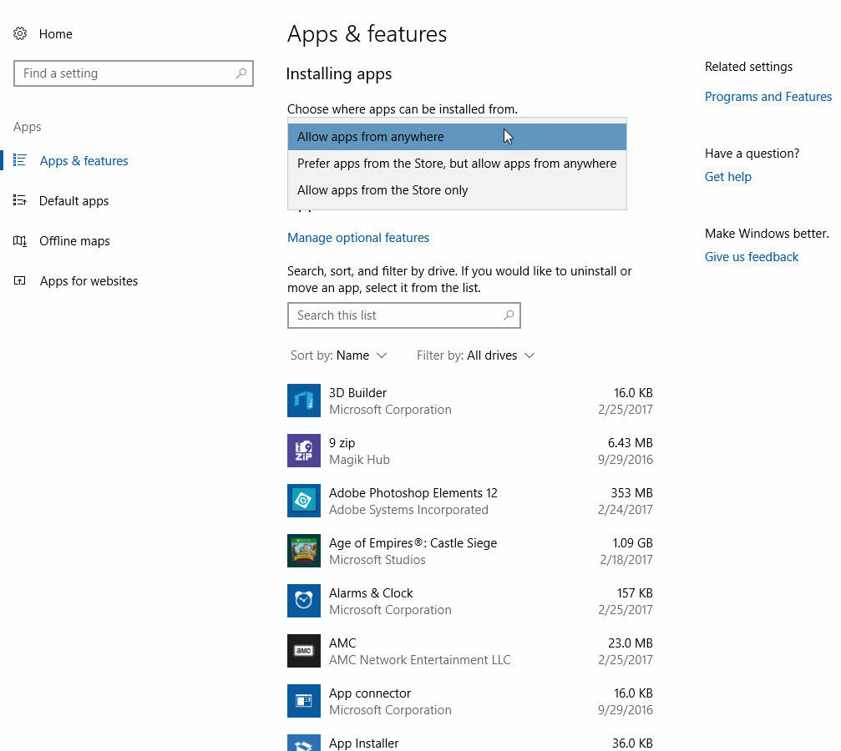
Task: Select App Installer app name
Action: pyautogui.click(x=363, y=743)
